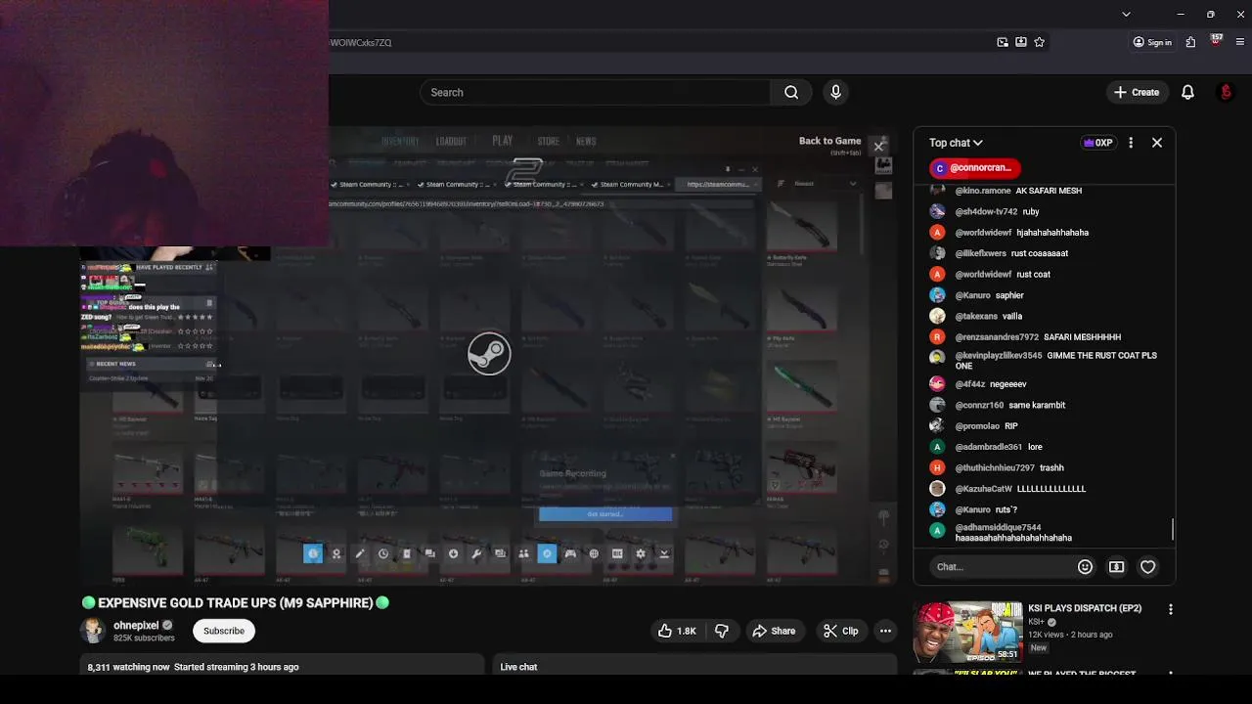Image resolution: width=1252 pixels, height=704 pixels.
Task: Open the red account avatar menu
Action: pyautogui.click(x=1226, y=93)
